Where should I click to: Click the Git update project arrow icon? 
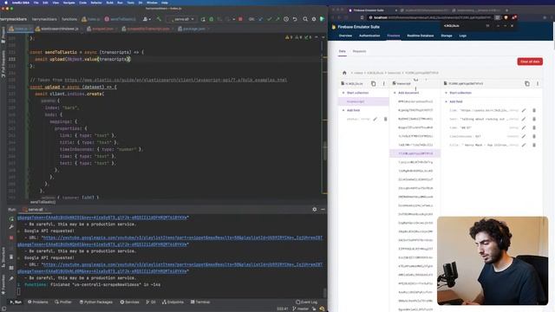(260, 19)
